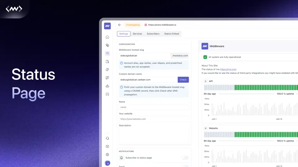Click the NOTIFICATIONS section heading

126,151
